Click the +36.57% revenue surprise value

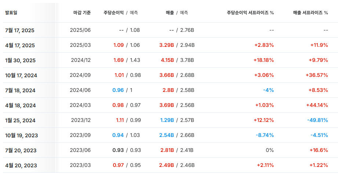(x=317, y=75)
